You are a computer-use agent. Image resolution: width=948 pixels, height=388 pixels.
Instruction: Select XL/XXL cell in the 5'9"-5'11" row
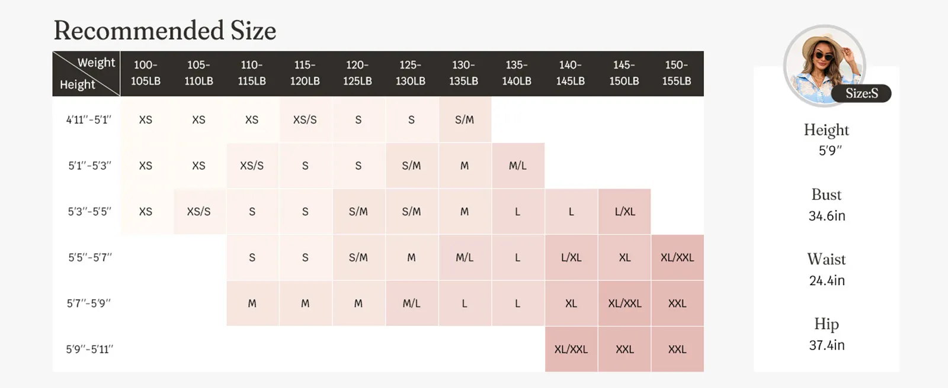(571, 349)
